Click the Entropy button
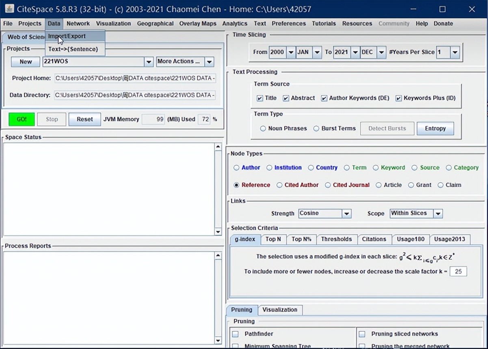488x349 pixels. [x=435, y=129]
